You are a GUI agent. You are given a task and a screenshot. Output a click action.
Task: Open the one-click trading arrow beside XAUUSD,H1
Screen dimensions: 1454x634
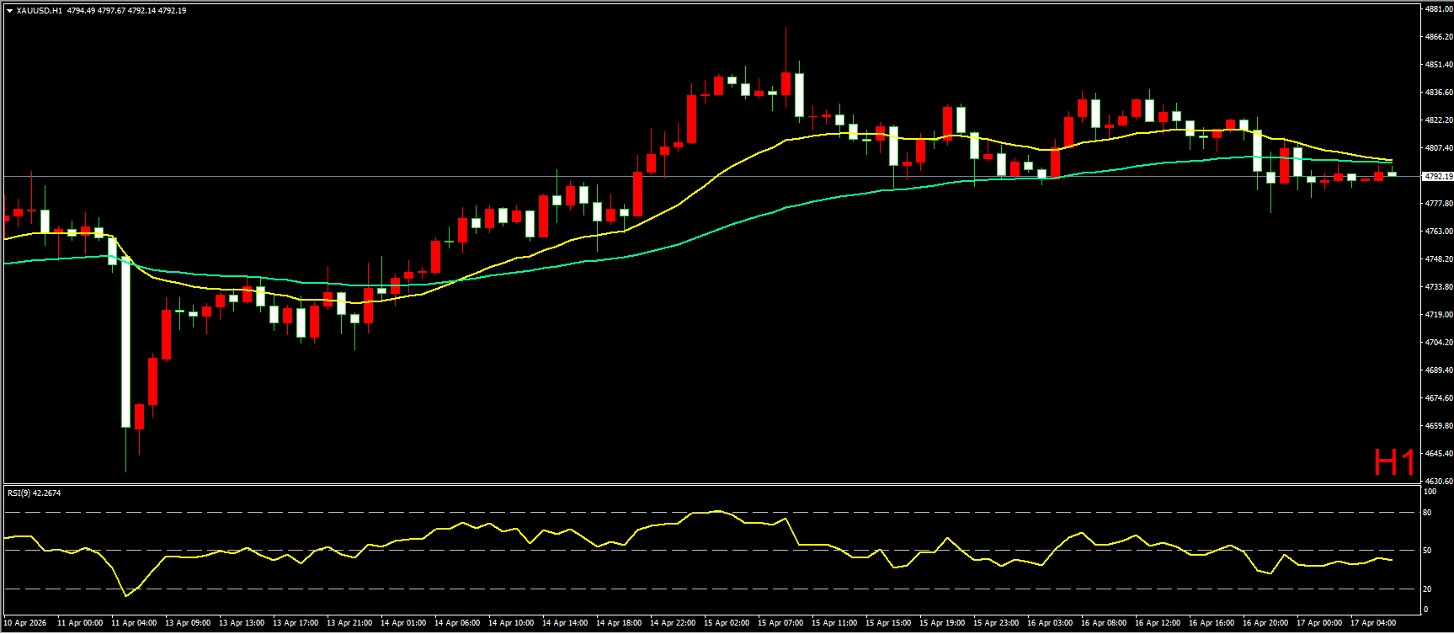(x=9, y=11)
